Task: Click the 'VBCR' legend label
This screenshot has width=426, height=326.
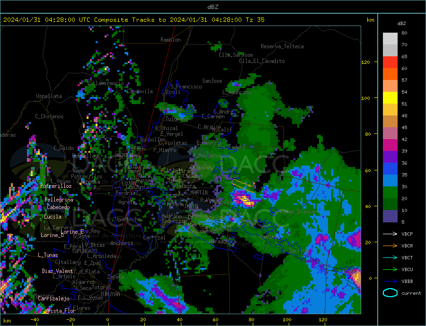Action: tap(407, 246)
